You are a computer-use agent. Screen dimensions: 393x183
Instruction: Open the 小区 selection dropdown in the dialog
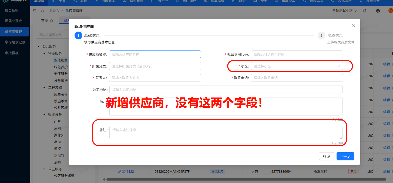click(x=297, y=66)
